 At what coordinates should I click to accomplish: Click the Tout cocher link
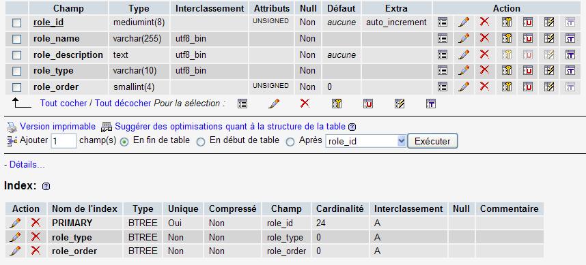64,104
